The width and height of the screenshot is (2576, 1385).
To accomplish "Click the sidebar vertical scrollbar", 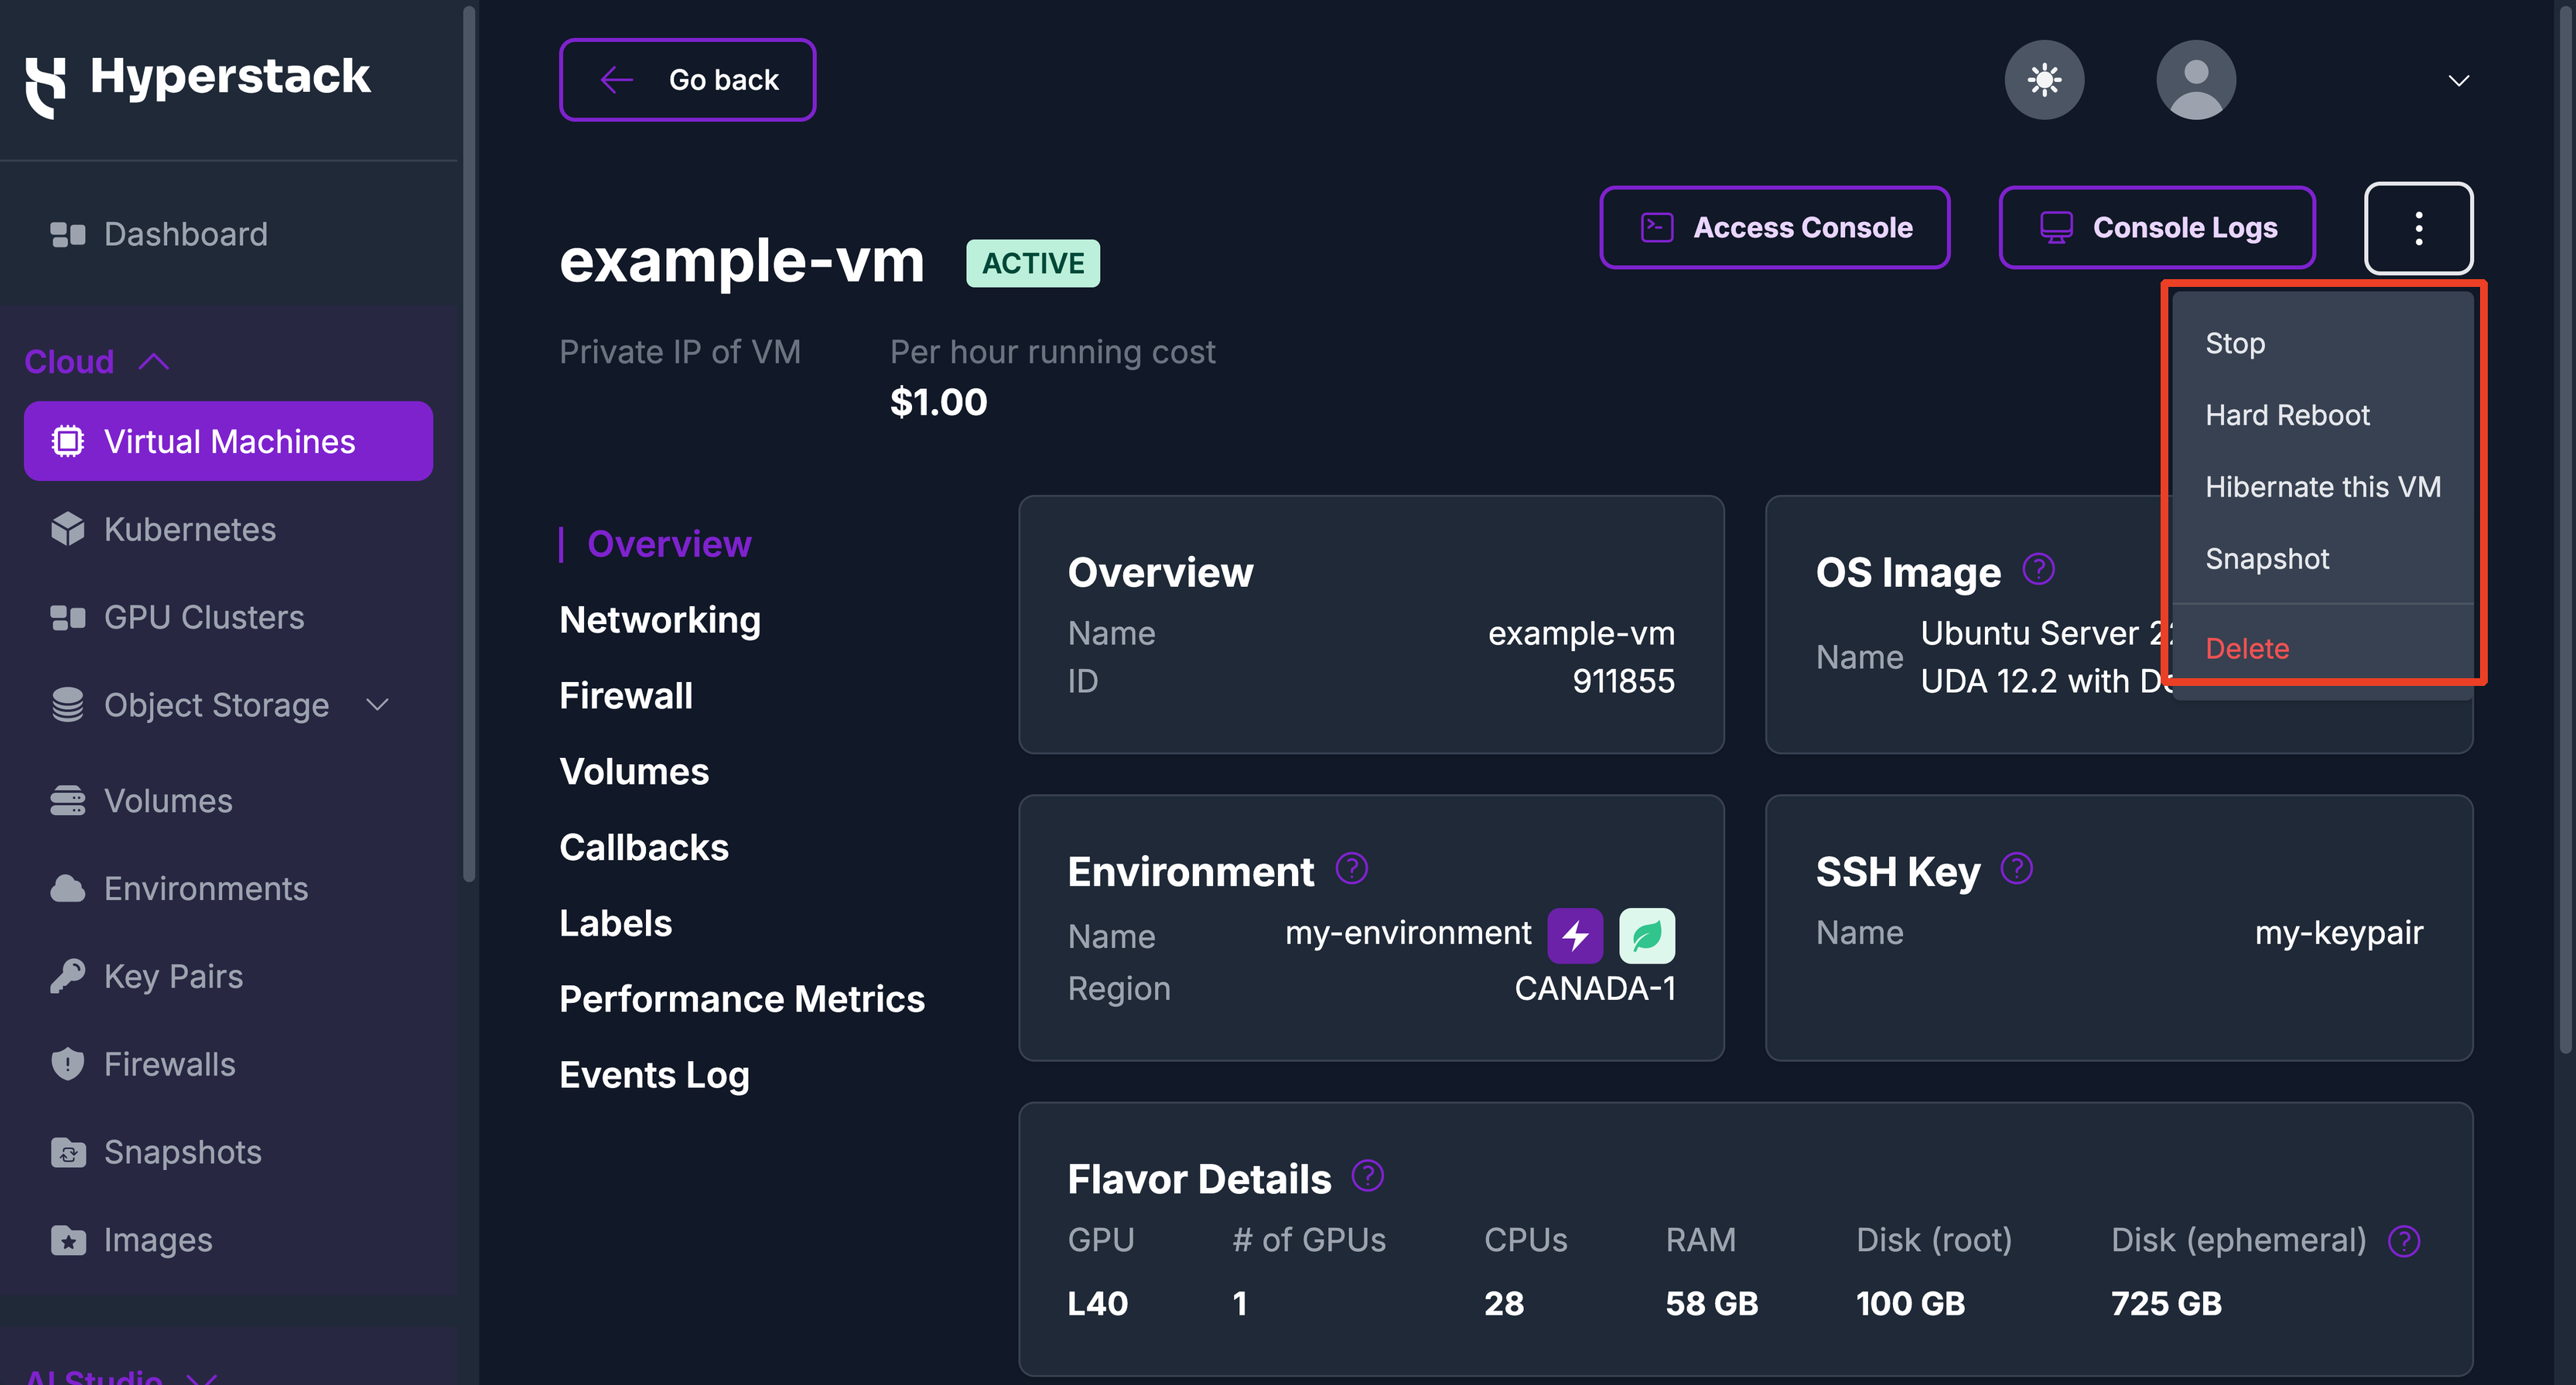I will pyautogui.click(x=468, y=445).
